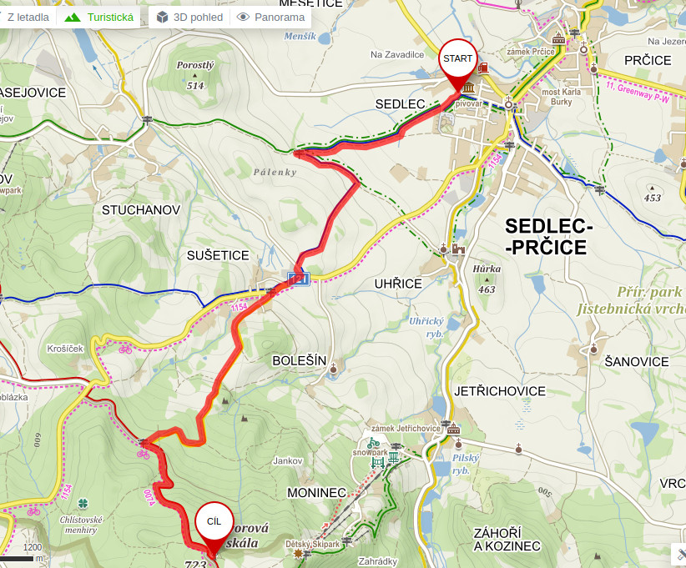Select the castle ruin icon near Uhřice
This screenshot has width=686, height=568.
tap(458, 249)
